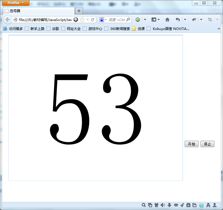Click the T-shirt skin icon in status bar

(x=156, y=205)
